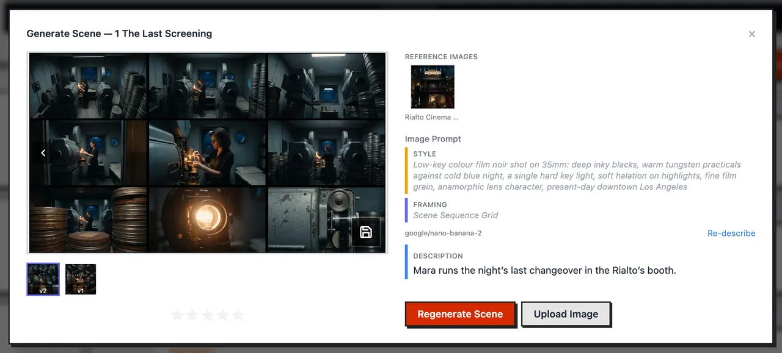
Task: Rate the scene one star
Action: tap(177, 315)
